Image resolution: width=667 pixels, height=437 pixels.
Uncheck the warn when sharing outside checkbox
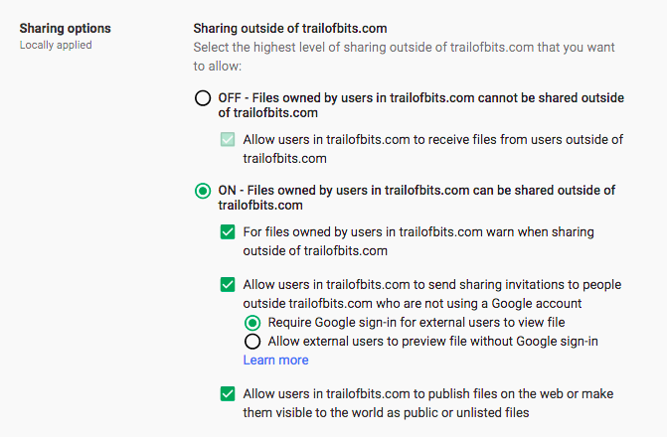point(228,232)
